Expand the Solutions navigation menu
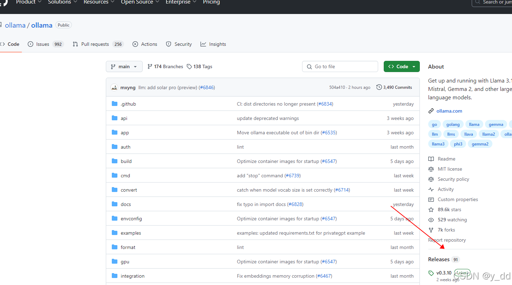 pyautogui.click(x=62, y=2)
